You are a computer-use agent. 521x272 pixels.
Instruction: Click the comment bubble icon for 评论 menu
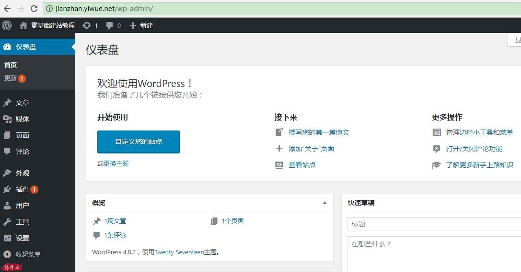pyautogui.click(x=7, y=152)
